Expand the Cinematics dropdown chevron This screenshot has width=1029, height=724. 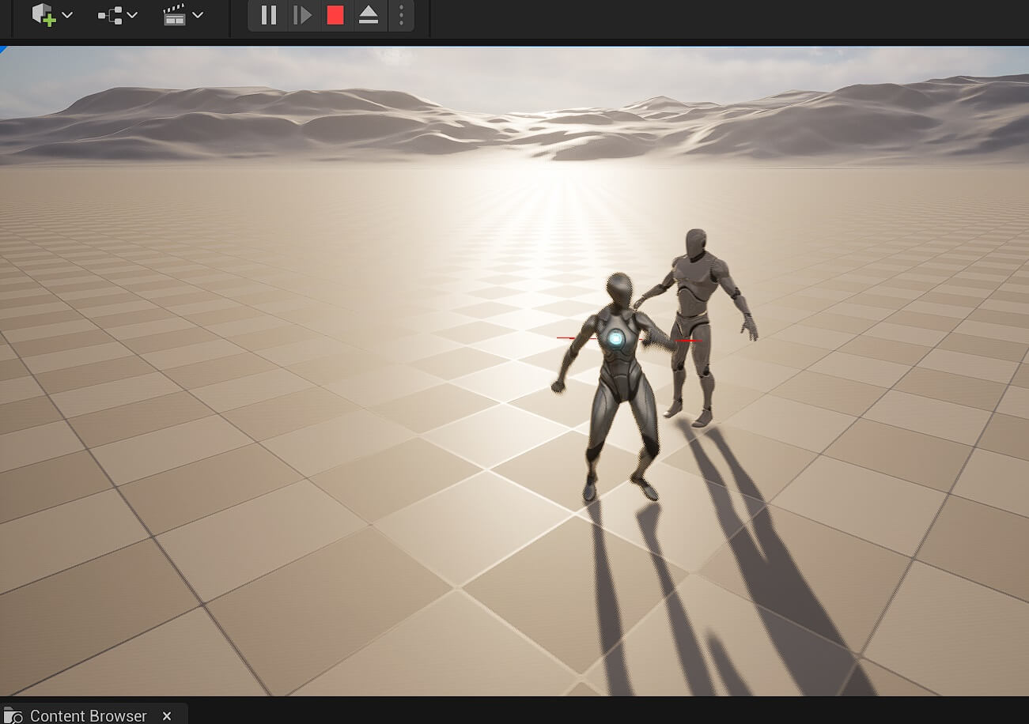click(x=198, y=15)
